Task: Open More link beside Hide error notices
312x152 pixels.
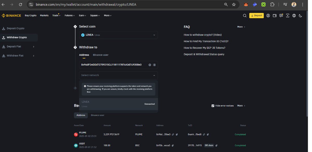Action: [241, 106]
